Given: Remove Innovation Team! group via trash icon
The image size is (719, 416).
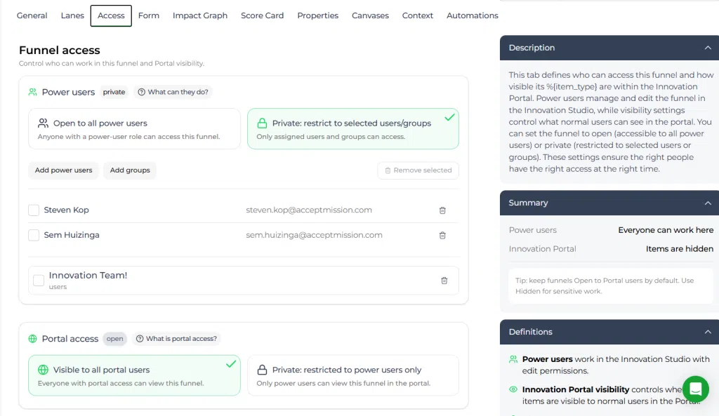Looking at the screenshot, I should (x=444, y=281).
